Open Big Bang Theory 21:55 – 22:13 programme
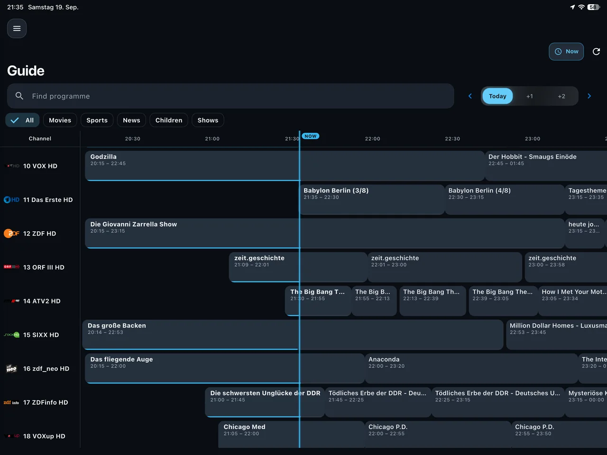 pos(374,301)
